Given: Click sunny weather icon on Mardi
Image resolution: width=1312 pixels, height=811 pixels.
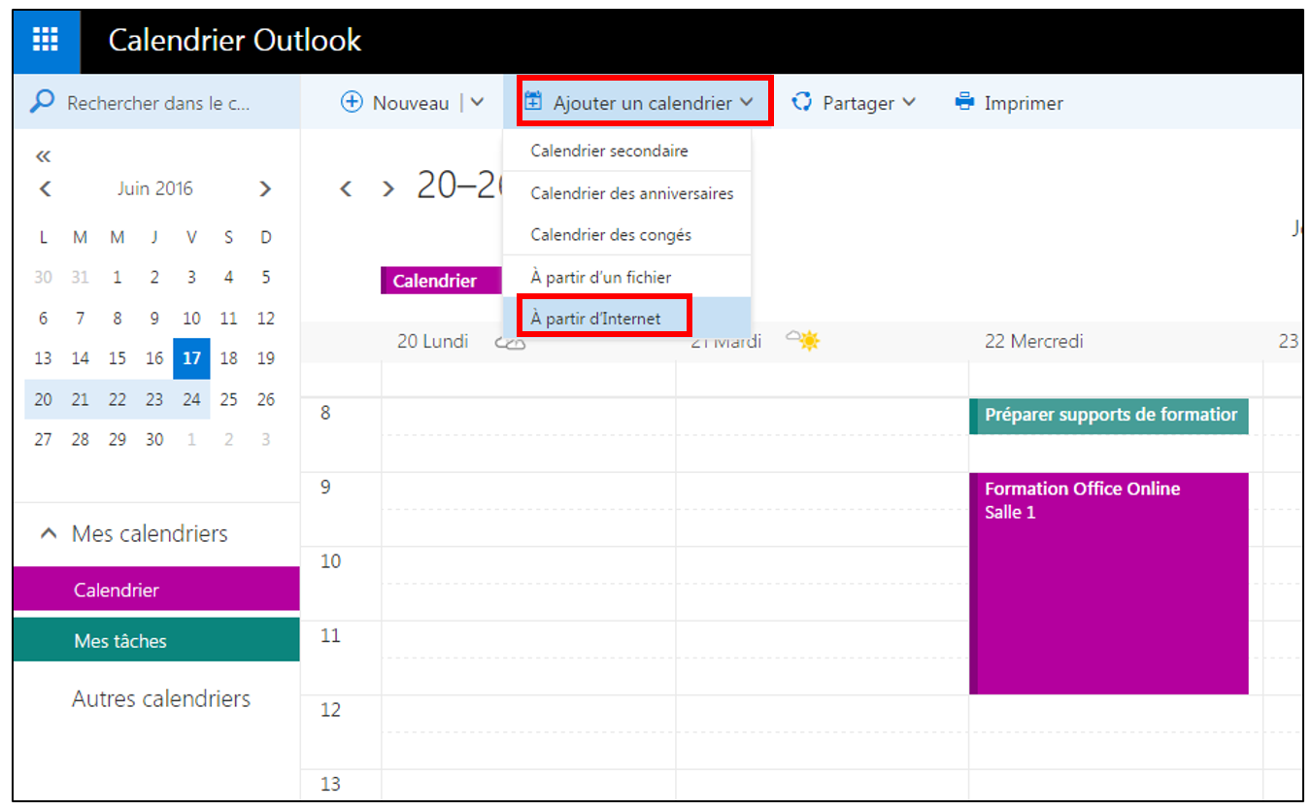Looking at the screenshot, I should point(803,340).
